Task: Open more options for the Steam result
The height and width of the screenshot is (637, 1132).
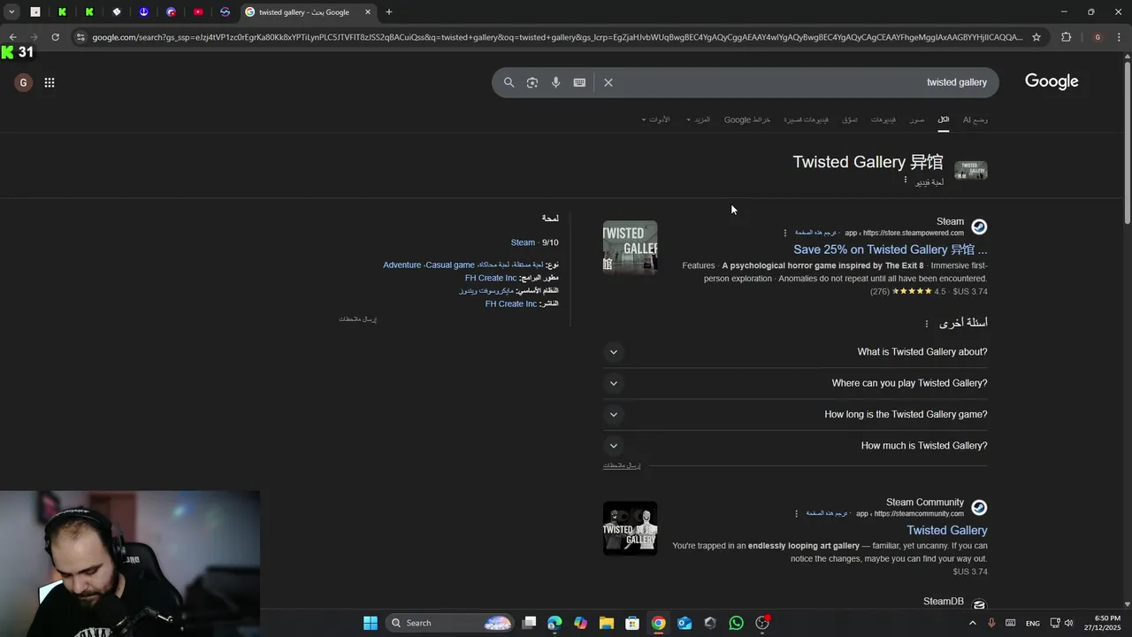Action: (x=784, y=234)
